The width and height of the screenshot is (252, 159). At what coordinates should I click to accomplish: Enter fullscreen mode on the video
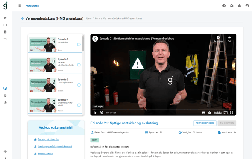(x=231, y=113)
